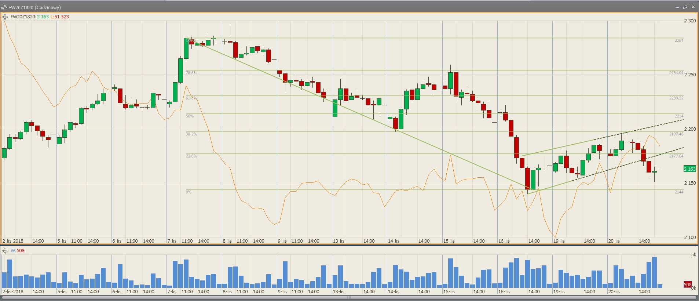Image resolution: width=699 pixels, height=301 pixels.
Task: Click the 78.6% Fibonacci level label
Action: click(191, 73)
